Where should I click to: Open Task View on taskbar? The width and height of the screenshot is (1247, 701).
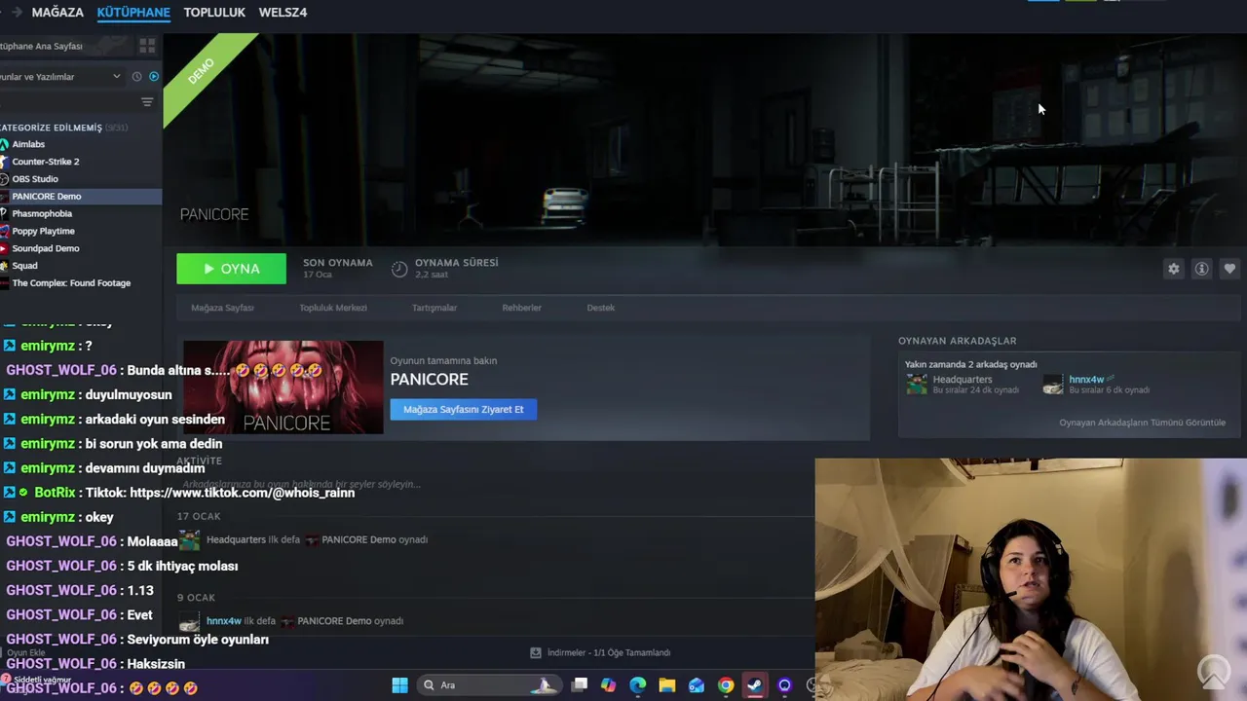click(x=580, y=685)
